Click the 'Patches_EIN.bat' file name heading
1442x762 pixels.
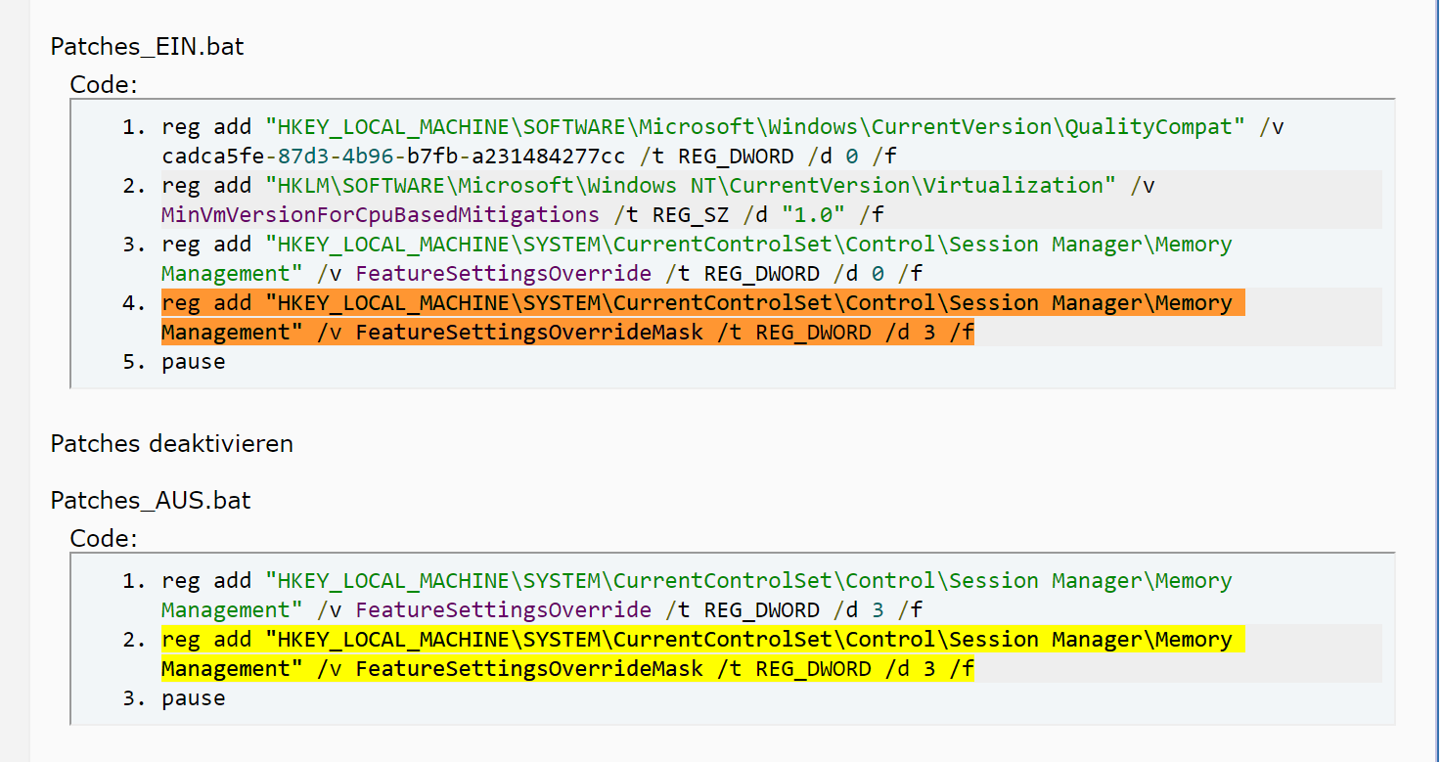(147, 46)
